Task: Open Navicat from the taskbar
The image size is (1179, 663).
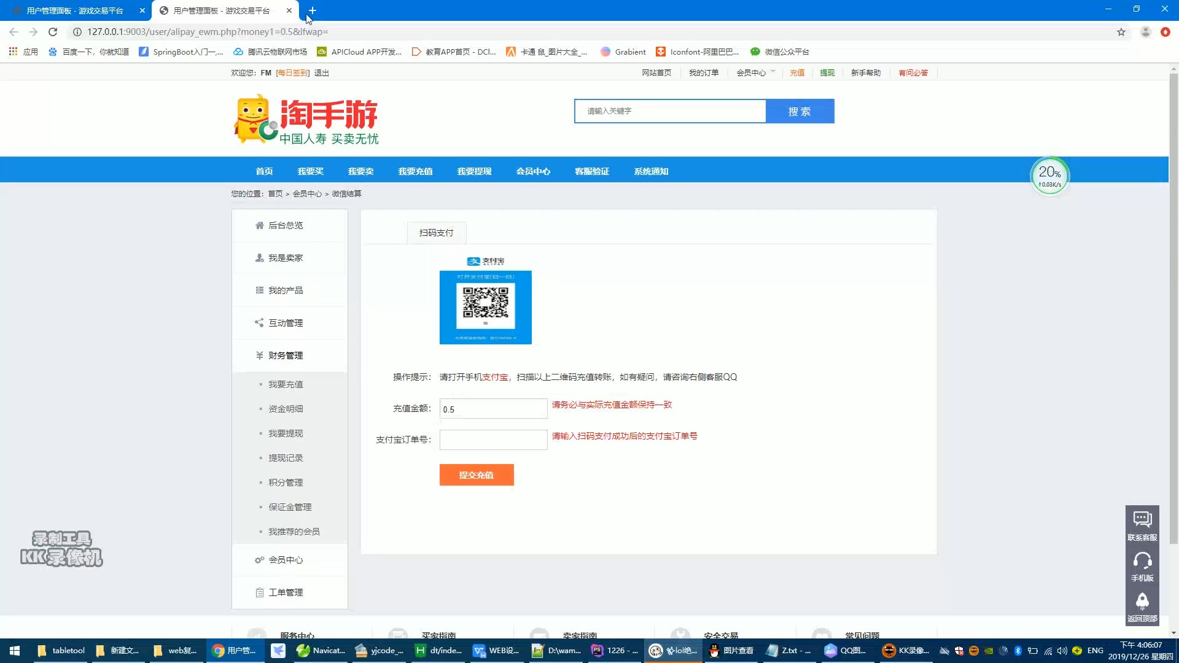Action: click(321, 651)
